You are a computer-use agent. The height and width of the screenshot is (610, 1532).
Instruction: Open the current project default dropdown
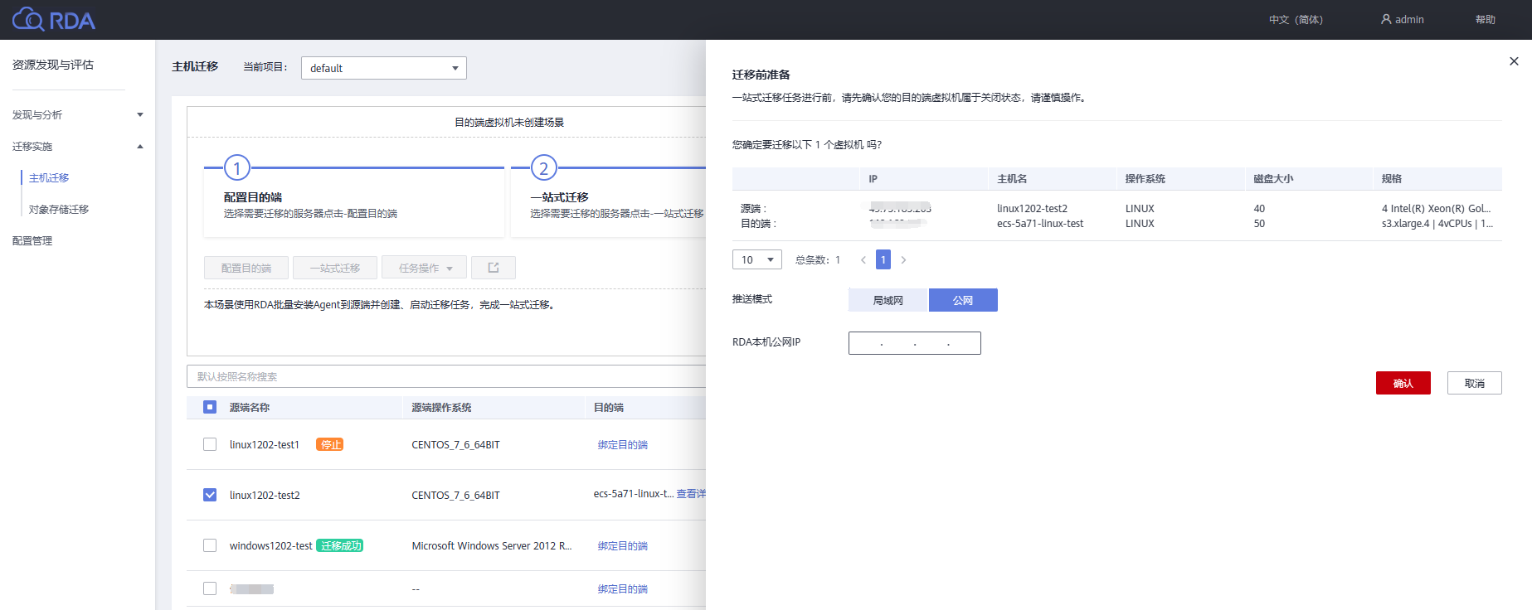coord(383,68)
